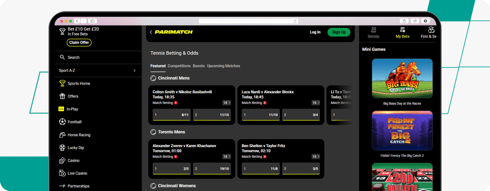Click Colton Smith v Nikoloz Basilashvili title
The height and width of the screenshot is (191, 490).
[x=182, y=92]
